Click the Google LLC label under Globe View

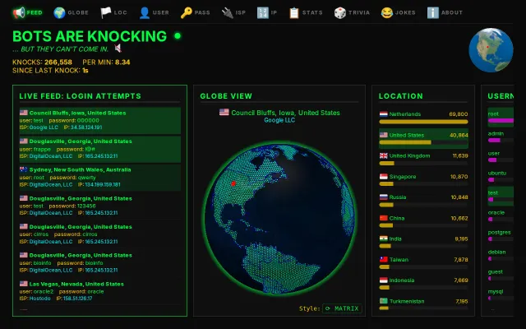click(279, 120)
